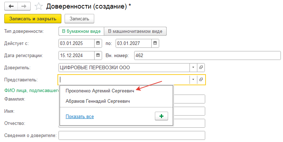This screenshot has height=142, width=283.
Task: Expand the Представитель dropdown arrow
Action: point(193,80)
